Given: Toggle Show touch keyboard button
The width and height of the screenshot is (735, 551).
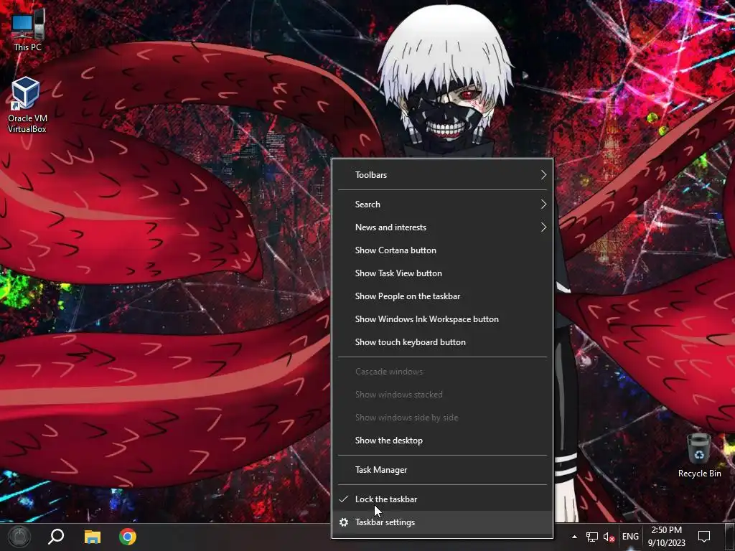Looking at the screenshot, I should click(x=442, y=342).
